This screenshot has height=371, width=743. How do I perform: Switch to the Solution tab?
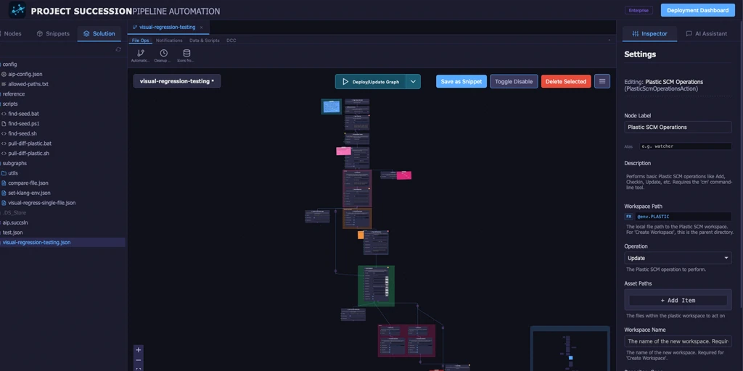click(99, 33)
